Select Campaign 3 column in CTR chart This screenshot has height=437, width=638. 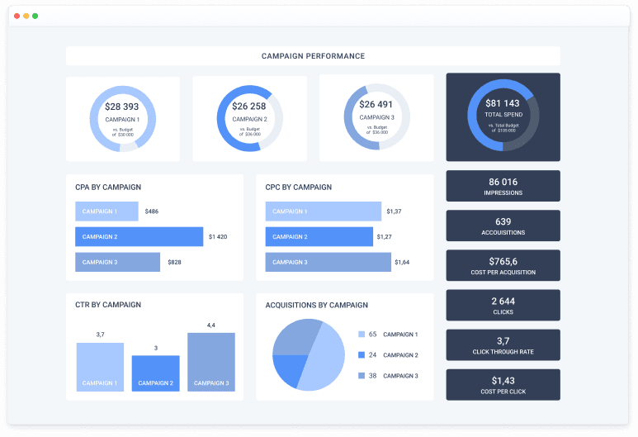coord(211,362)
